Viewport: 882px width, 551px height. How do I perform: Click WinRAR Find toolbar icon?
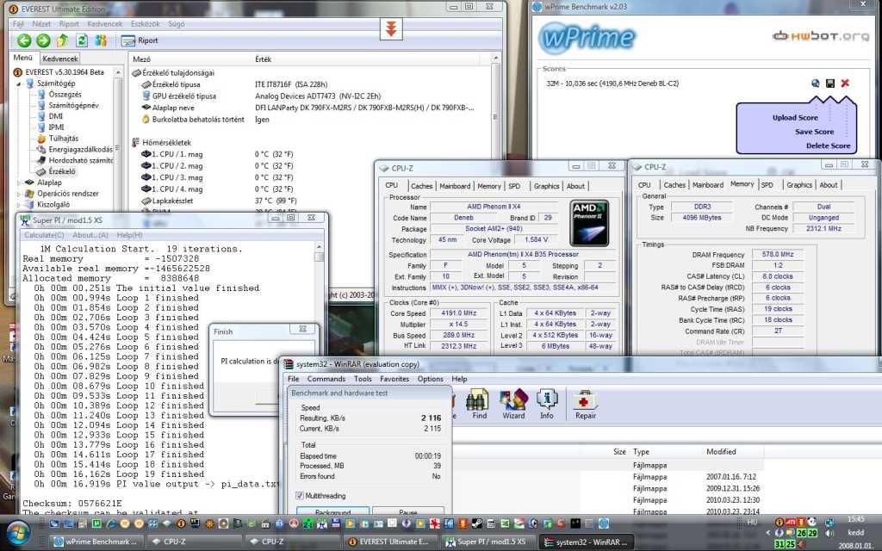click(x=479, y=404)
